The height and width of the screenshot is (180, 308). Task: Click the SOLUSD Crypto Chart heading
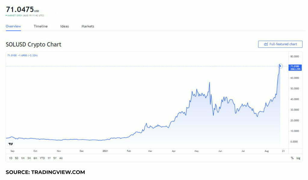click(x=33, y=44)
